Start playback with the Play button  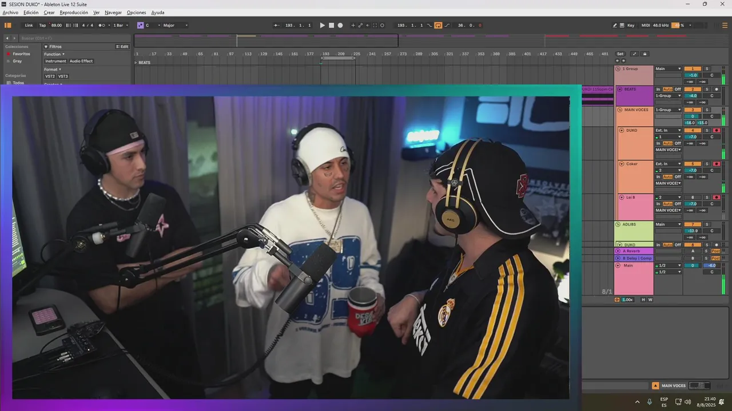tap(323, 25)
